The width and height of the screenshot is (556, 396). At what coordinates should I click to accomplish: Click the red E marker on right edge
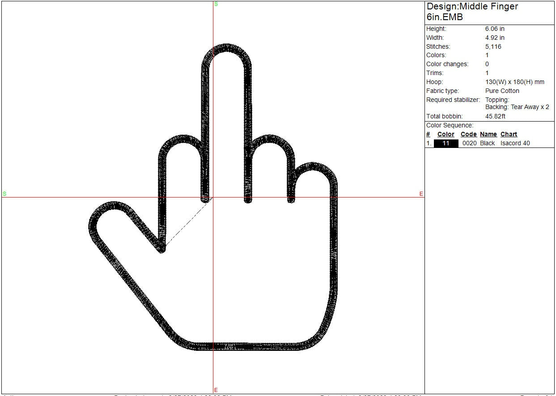(x=421, y=194)
